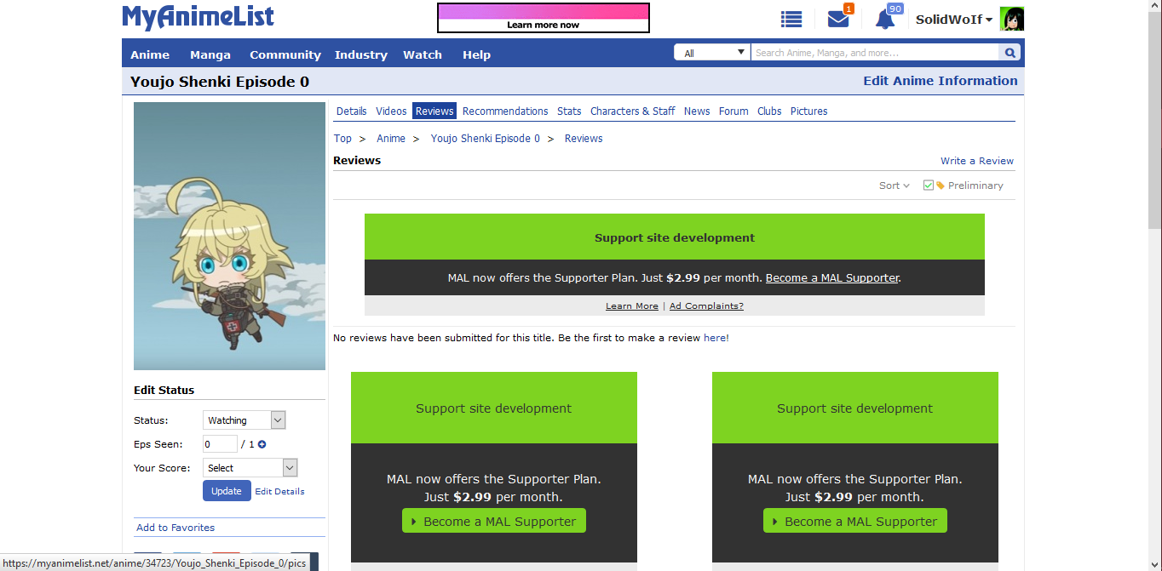
Task: Click the Top breadcrumb link
Action: pyautogui.click(x=342, y=139)
